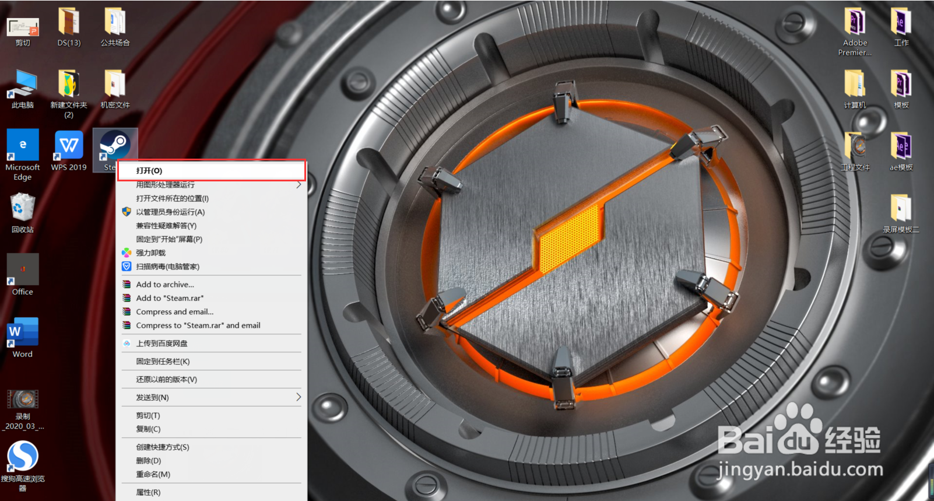The width and height of the screenshot is (934, 501).
Task: Choose 删除(D) in context menu
Action: [x=212, y=461]
